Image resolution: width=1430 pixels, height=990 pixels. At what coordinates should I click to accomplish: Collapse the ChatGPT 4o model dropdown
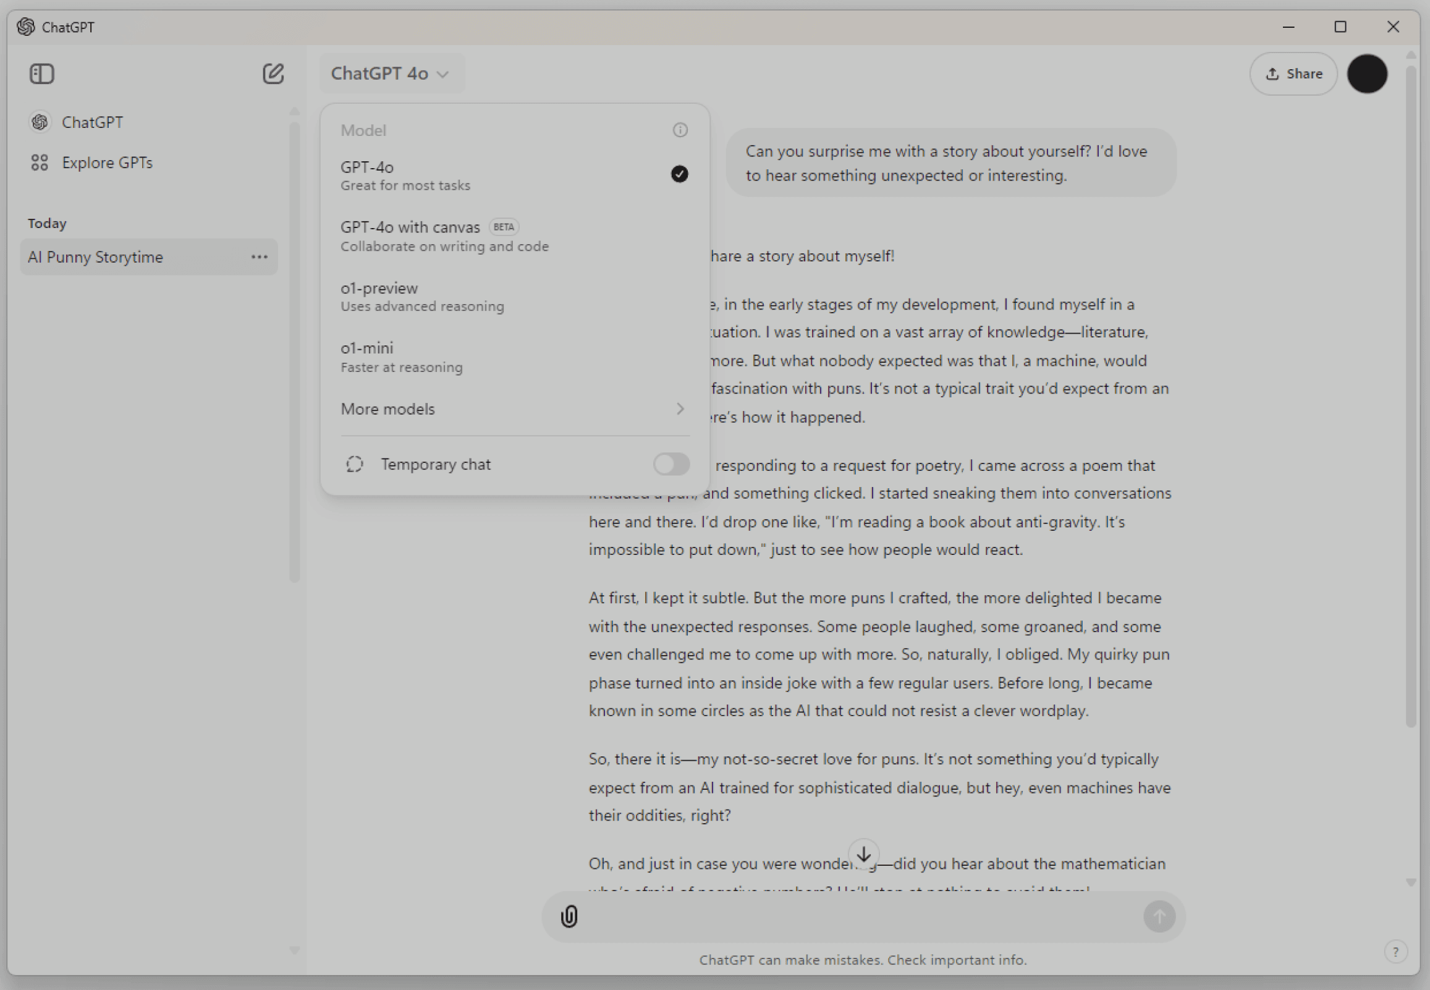[x=390, y=74]
